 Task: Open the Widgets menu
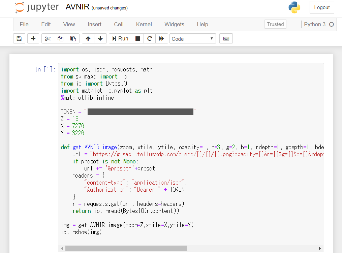coord(174,25)
